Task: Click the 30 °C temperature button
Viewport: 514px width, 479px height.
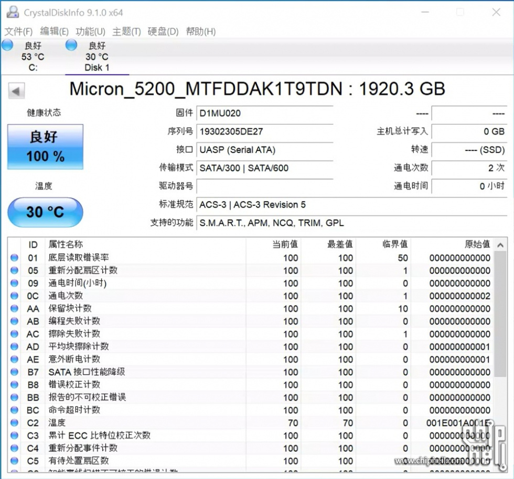Action: [x=45, y=212]
